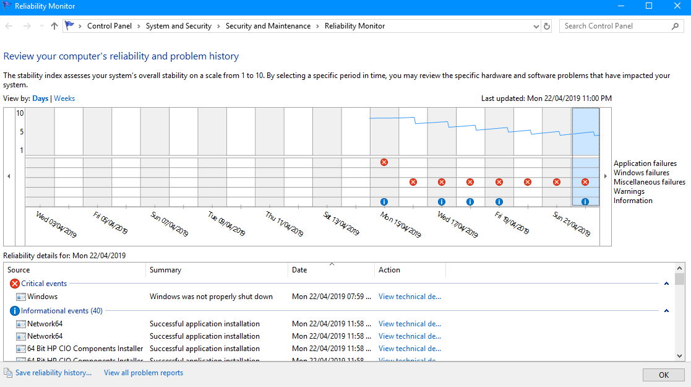Collapse the Informational events group chevron
The height and width of the screenshot is (387, 691).
(666, 311)
